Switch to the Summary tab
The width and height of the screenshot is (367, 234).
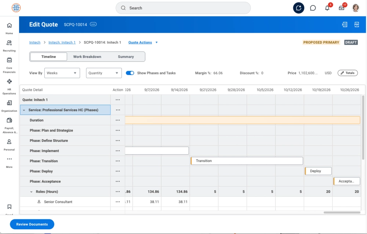click(x=126, y=57)
